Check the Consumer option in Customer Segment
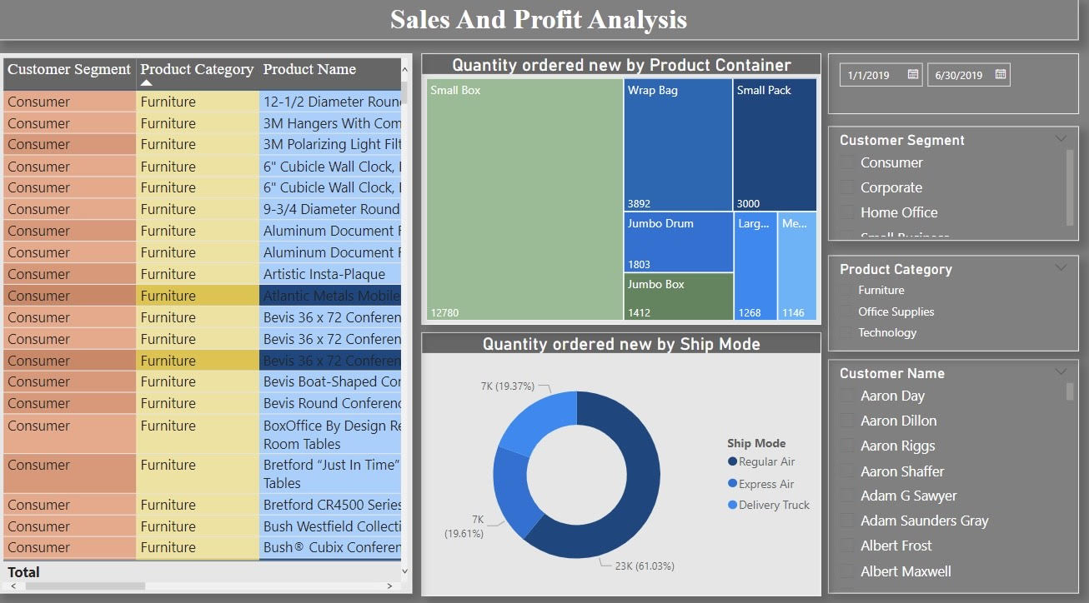 848,163
